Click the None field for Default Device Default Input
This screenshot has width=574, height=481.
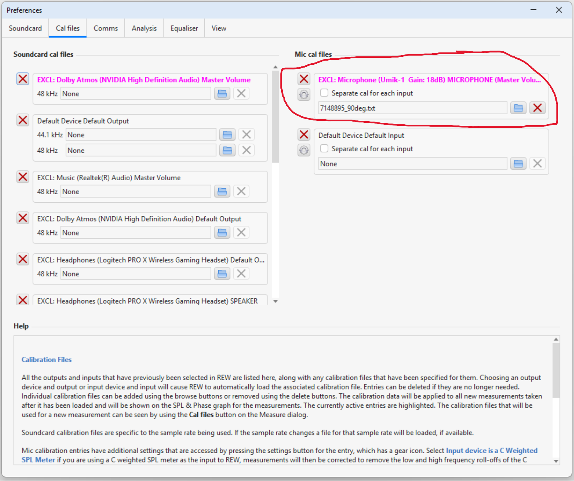point(413,164)
